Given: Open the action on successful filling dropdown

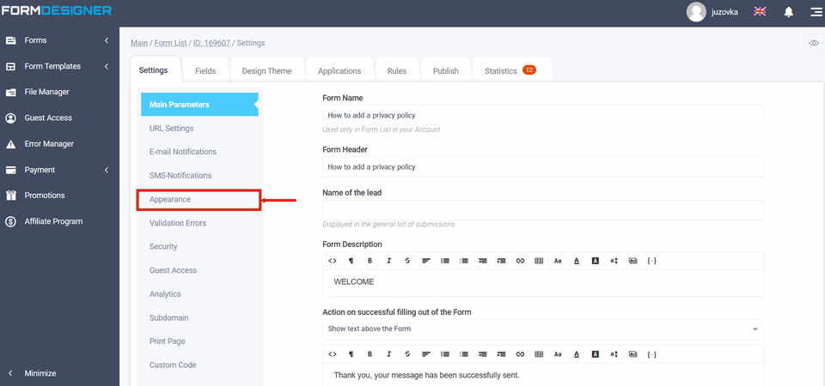Looking at the screenshot, I should click(542, 329).
